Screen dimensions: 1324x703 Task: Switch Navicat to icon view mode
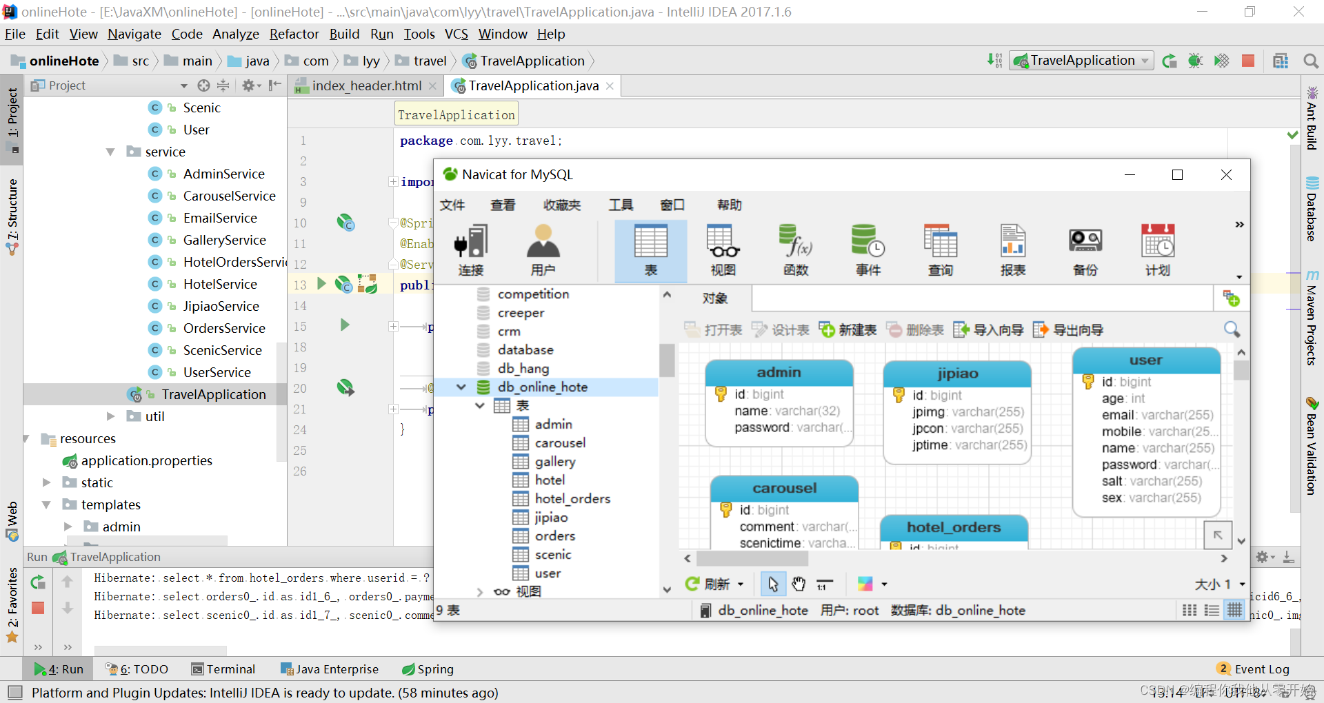[x=1190, y=610]
